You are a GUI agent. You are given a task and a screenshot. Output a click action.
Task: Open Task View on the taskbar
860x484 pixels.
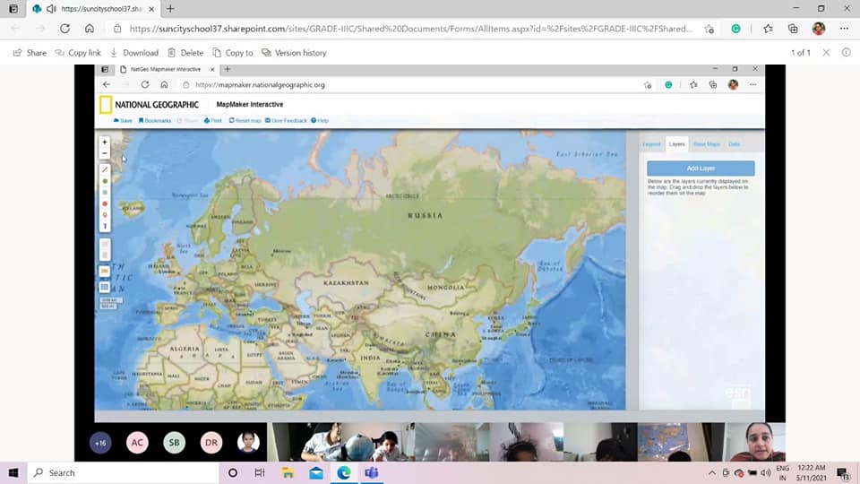pos(260,472)
